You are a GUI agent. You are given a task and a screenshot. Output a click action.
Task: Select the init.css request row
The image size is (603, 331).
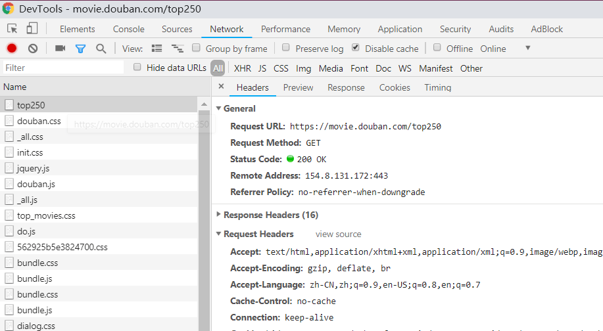tap(99, 152)
